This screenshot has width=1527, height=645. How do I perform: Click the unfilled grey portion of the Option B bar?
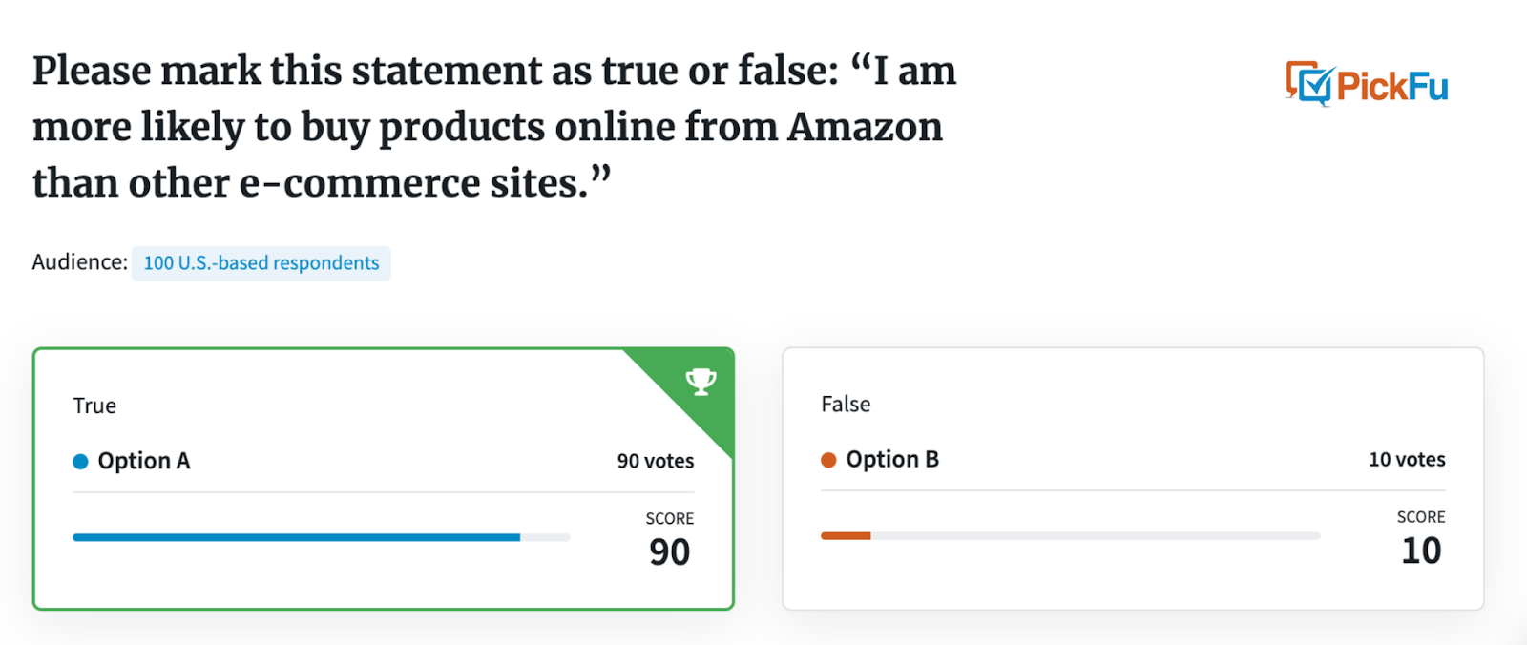(x=1096, y=536)
